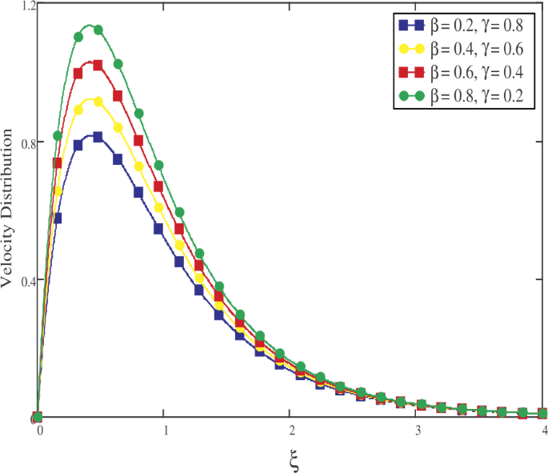Click legend entry β= 0.4, γ= 0.6

click(461, 49)
